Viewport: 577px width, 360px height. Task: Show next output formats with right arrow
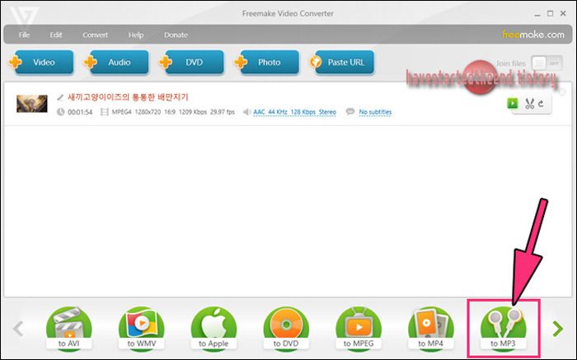pos(557,329)
